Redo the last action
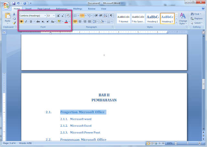Screen dimensions: 207x147 pyautogui.click(x=25, y=4)
